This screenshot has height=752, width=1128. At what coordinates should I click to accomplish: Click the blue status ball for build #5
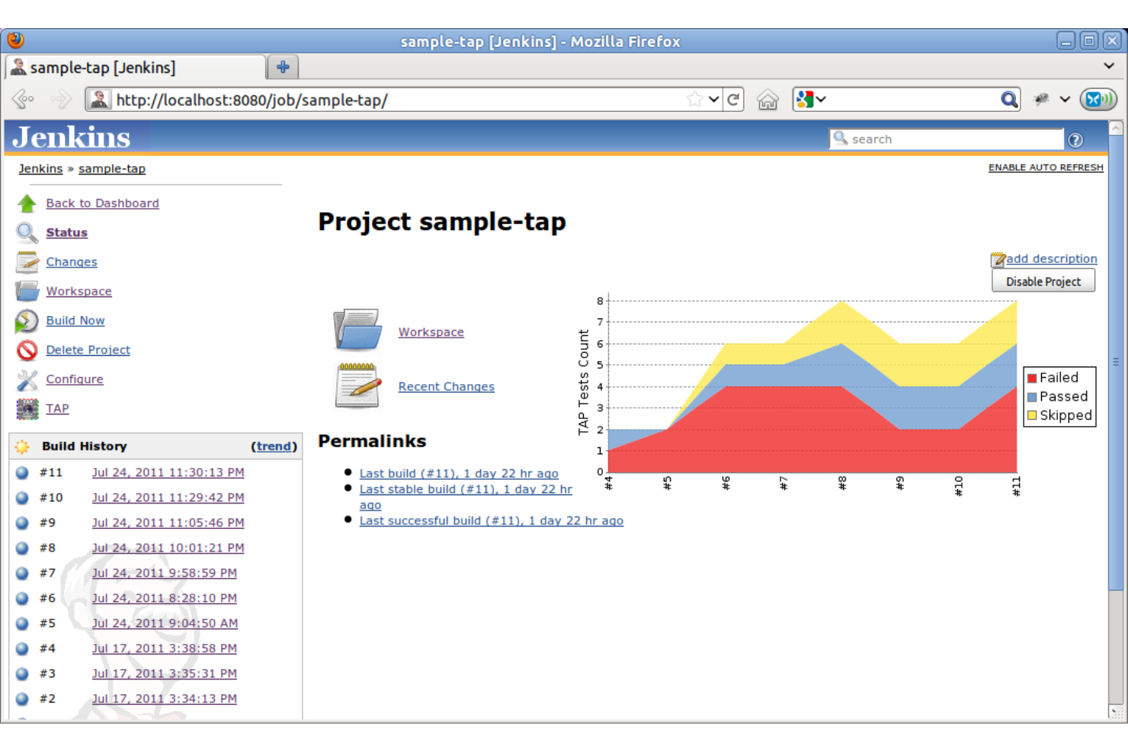[x=23, y=623]
